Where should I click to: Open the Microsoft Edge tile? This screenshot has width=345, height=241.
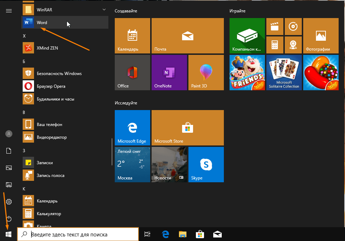pos(132,128)
